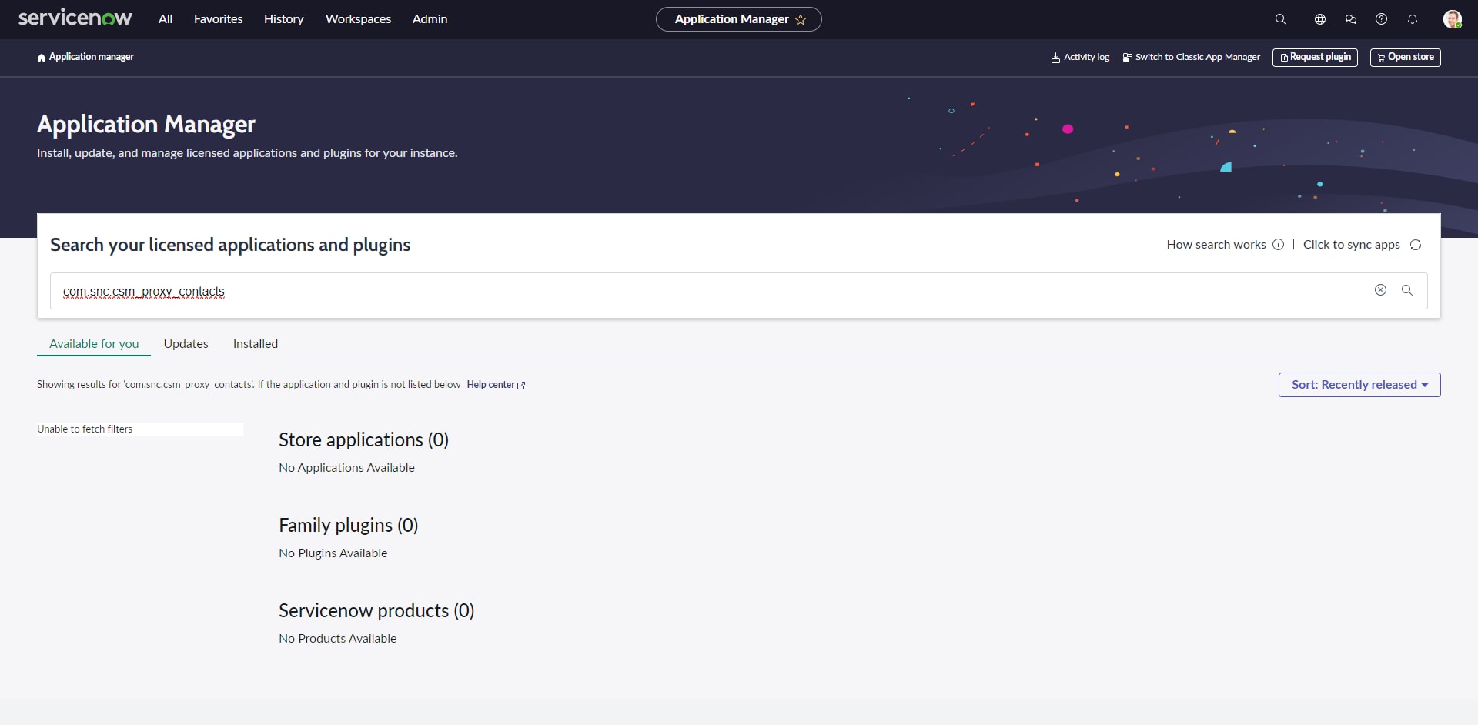Click the No Plugins Available text
The image size is (1478, 725).
333,553
